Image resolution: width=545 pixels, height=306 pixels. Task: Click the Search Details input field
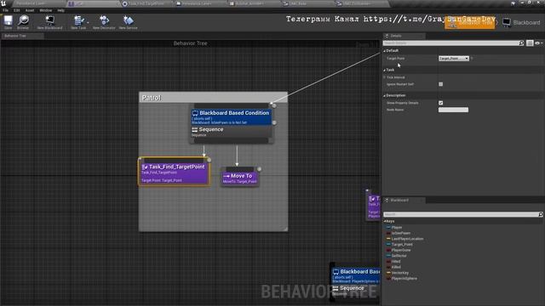point(450,43)
